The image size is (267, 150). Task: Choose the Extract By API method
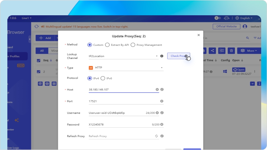107,45
